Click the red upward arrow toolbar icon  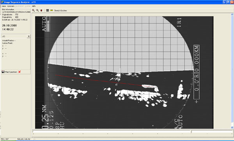coord(41,10)
